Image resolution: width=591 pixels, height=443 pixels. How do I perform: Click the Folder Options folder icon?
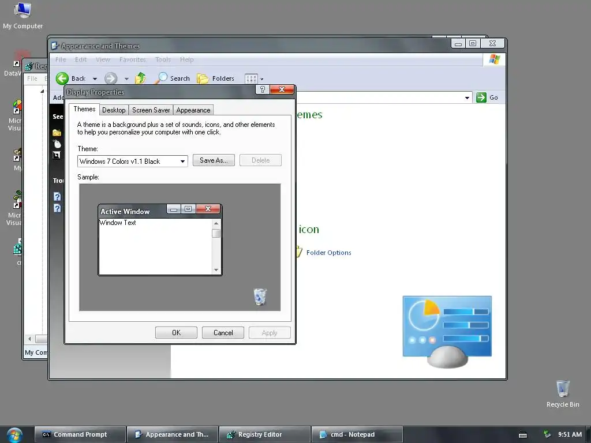tap(299, 251)
